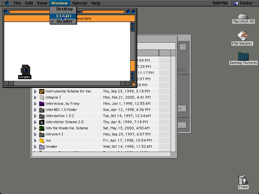Expand the Instrumental Scheme for Kal. row
The height and width of the screenshot is (194, 259).
pyautogui.click(x=35, y=91)
